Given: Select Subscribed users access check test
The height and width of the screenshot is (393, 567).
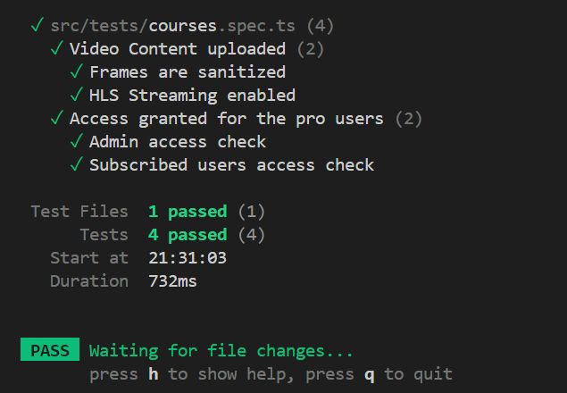Looking at the screenshot, I should point(232,165).
